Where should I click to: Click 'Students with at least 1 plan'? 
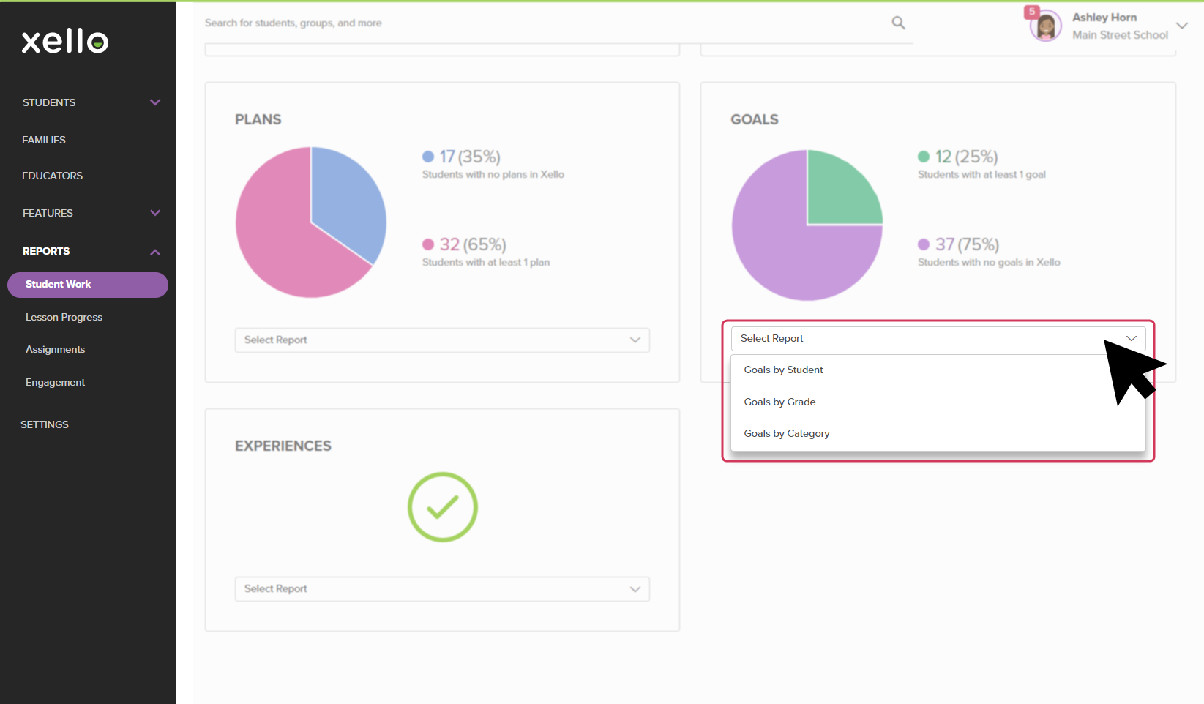(x=486, y=263)
